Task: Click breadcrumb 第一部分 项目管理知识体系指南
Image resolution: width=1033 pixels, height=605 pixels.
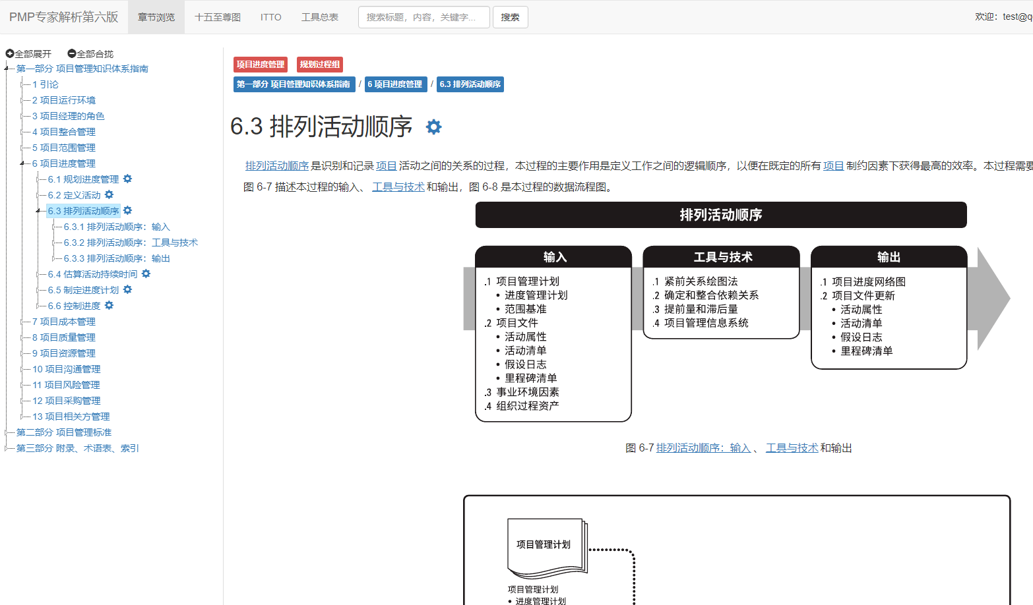Action: [294, 84]
